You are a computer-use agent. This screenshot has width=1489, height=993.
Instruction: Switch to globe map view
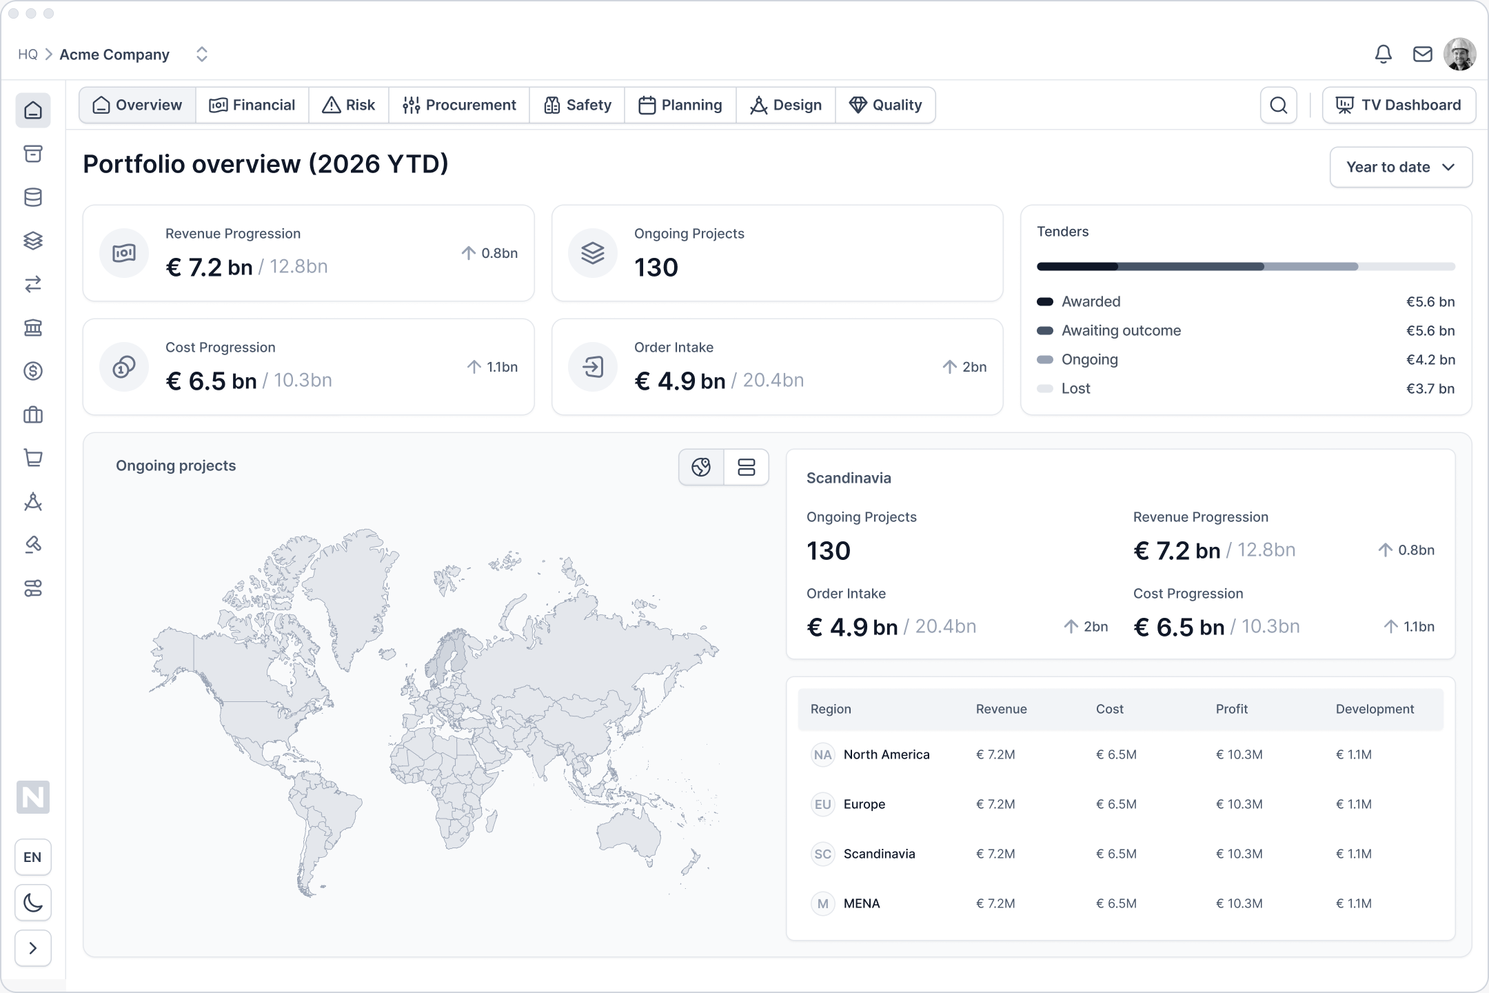[x=702, y=468]
